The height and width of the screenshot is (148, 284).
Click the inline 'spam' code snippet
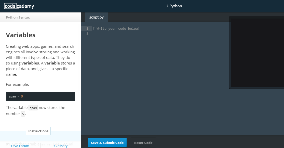tap(33, 108)
